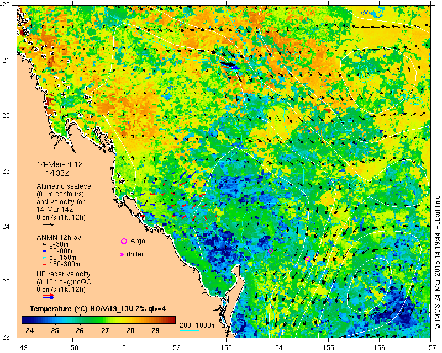
Task: Click the western Argo float circle on the map
Action: [x=270, y=252]
